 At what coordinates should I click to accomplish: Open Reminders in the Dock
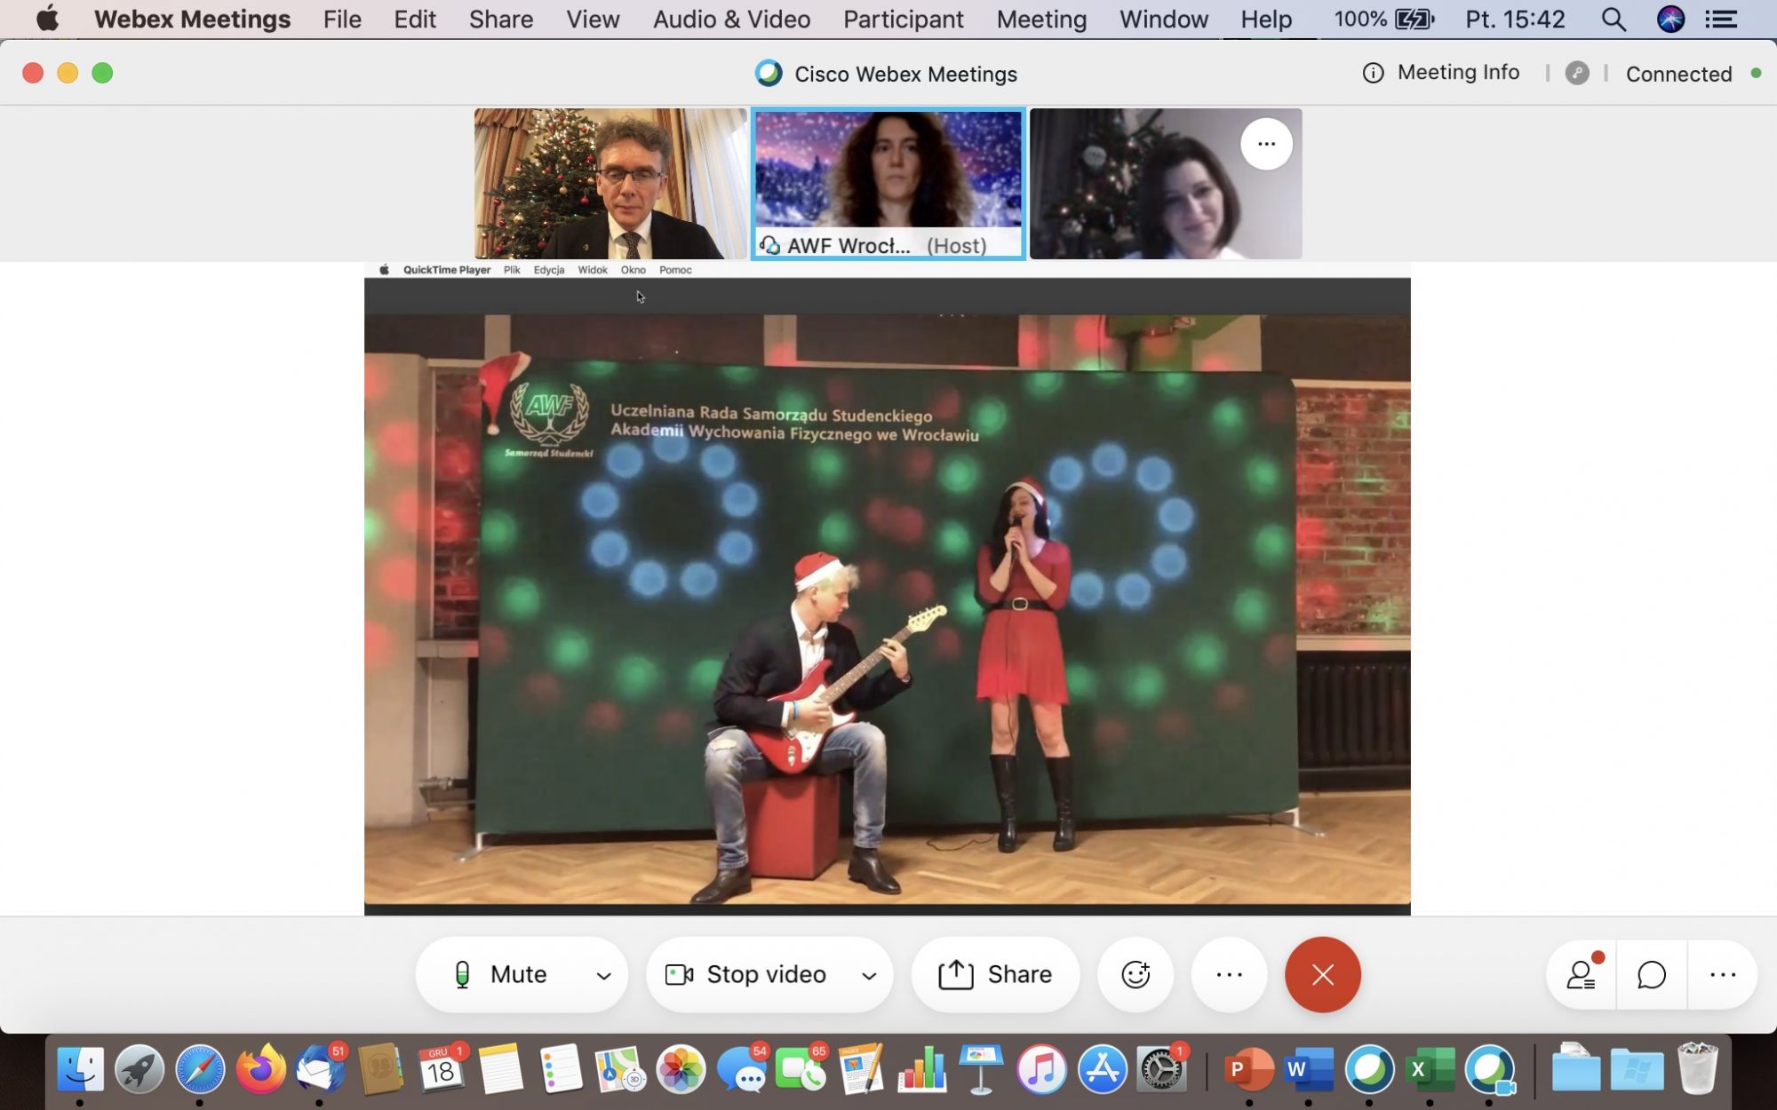click(x=561, y=1068)
